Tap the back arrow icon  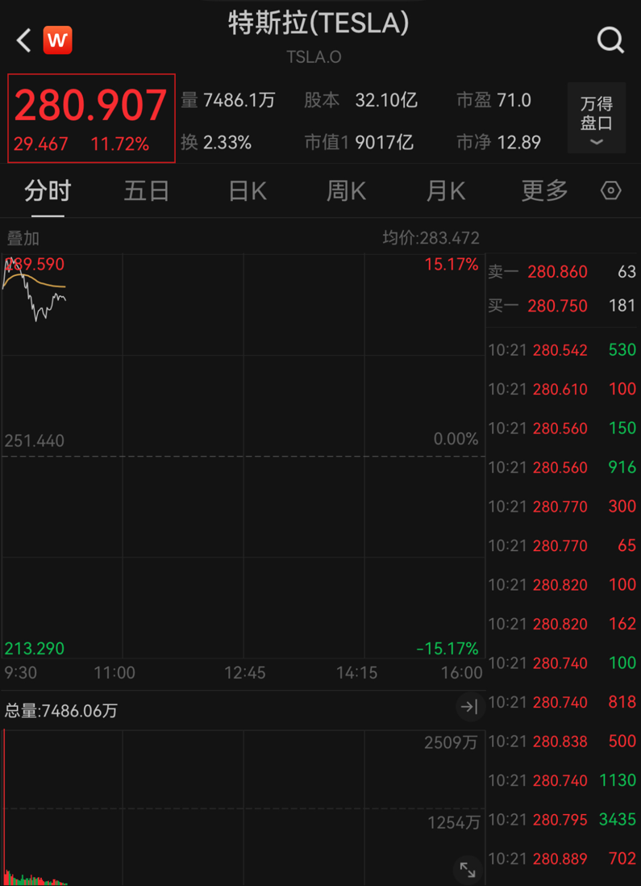23,40
